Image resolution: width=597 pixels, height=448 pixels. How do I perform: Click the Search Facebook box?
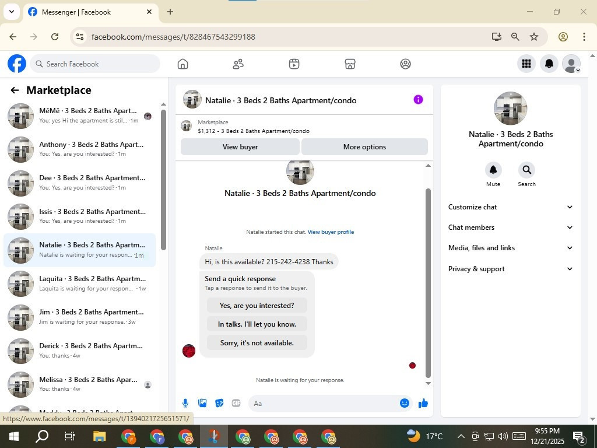[95, 64]
